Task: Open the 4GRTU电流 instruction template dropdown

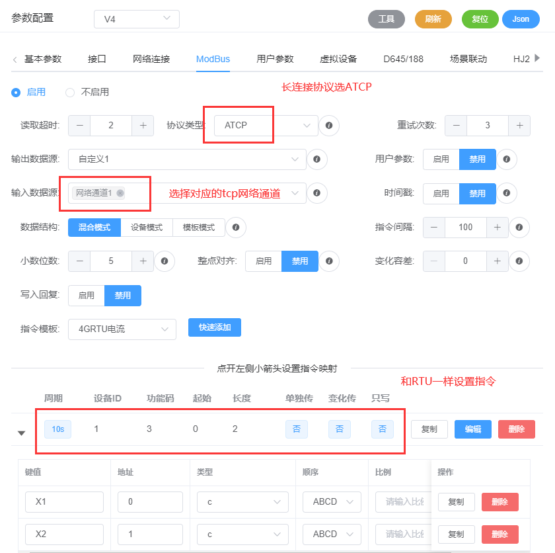Action: pos(122,329)
